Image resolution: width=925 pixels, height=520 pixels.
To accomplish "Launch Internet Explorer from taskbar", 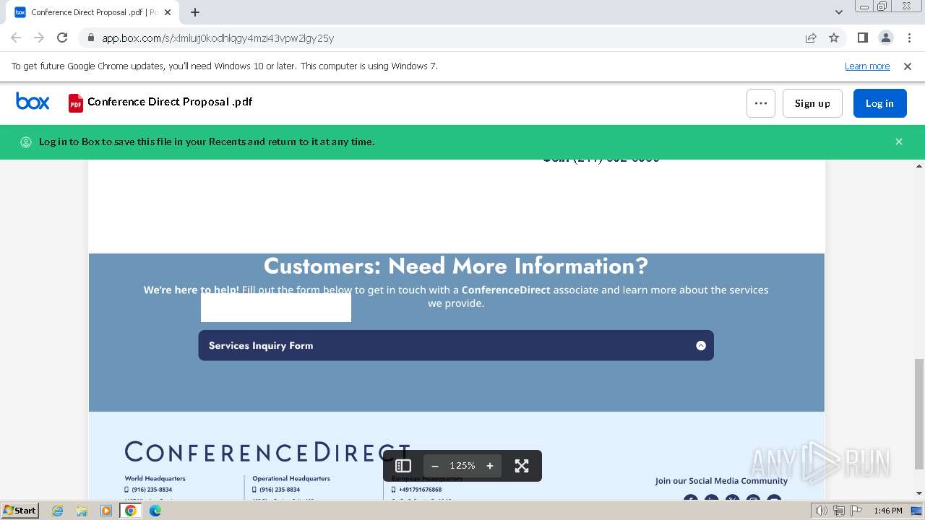I will click(58, 511).
